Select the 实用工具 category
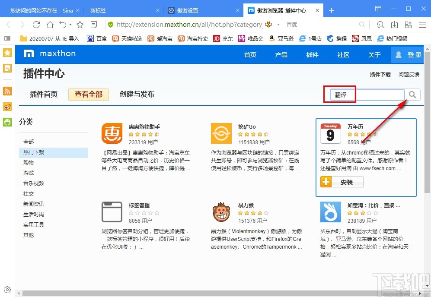431x297 pixels. pyautogui.click(x=34, y=224)
